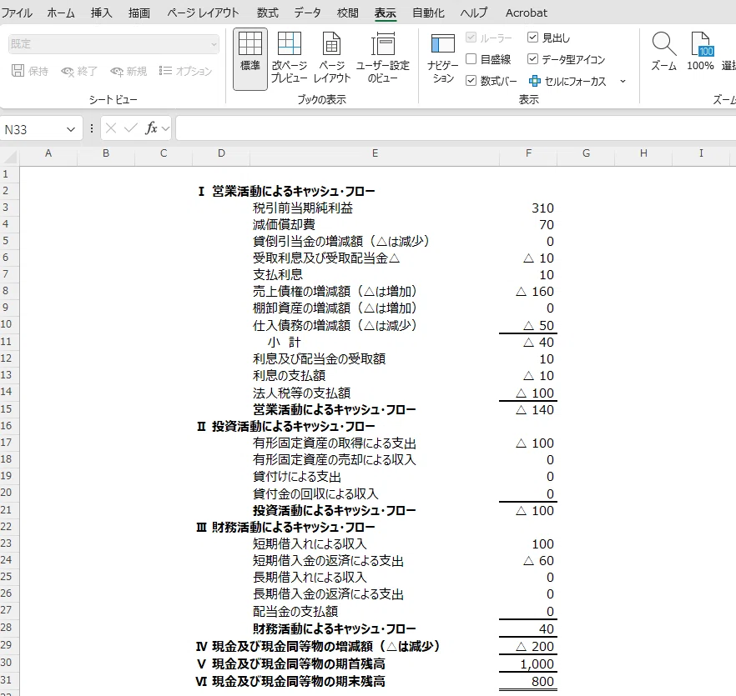
Task: Click inside the formula bar input
Action: tap(456, 128)
